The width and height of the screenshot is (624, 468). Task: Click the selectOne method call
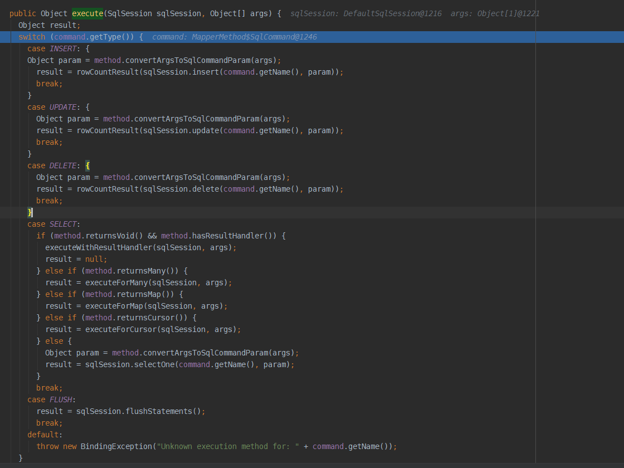(x=154, y=364)
